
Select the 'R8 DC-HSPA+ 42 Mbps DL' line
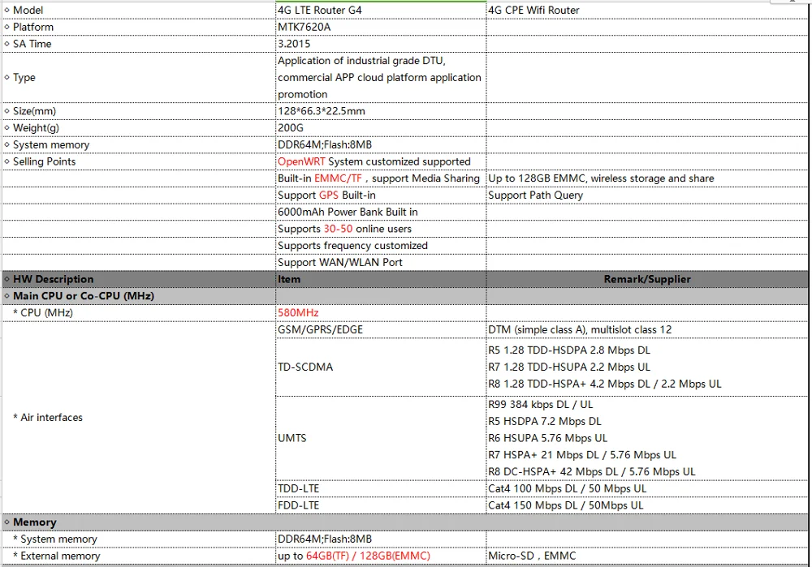coord(591,472)
